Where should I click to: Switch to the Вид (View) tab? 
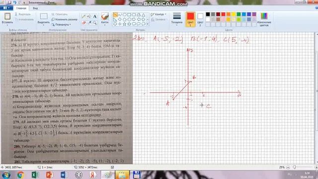tap(35, 8)
